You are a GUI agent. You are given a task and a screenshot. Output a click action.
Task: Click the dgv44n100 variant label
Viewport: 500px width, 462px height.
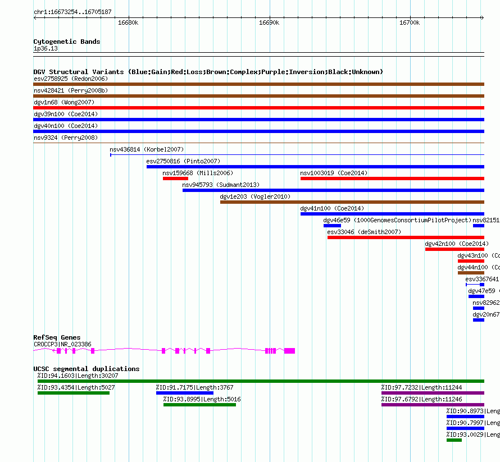478,267
